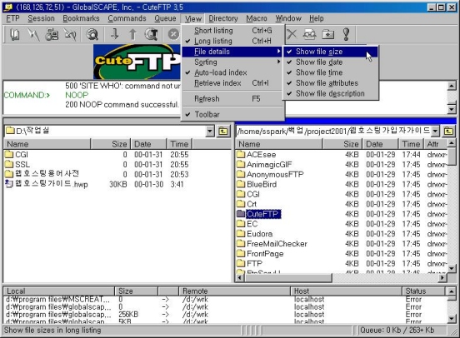Toggle Show file date option
Screen dimensions: 460x338
(331, 62)
